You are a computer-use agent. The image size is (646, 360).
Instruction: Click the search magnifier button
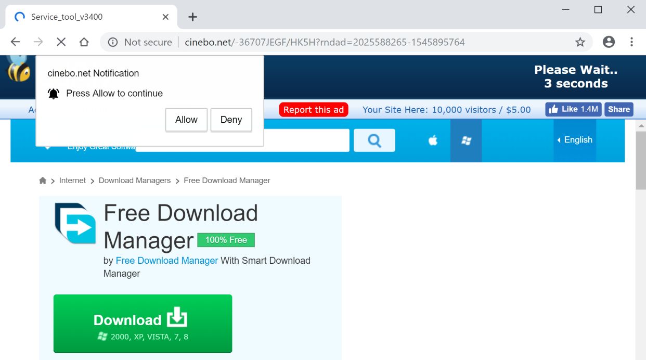click(374, 140)
